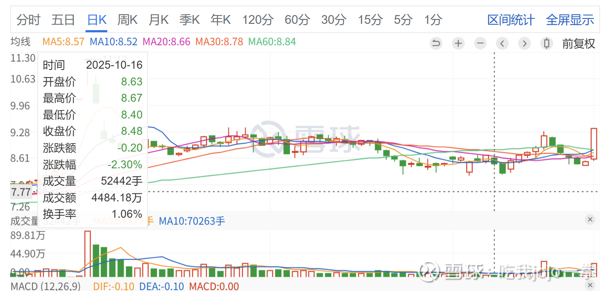Click the MA5:8.57 legend label
This screenshot has width=614, height=291.
pos(63,42)
